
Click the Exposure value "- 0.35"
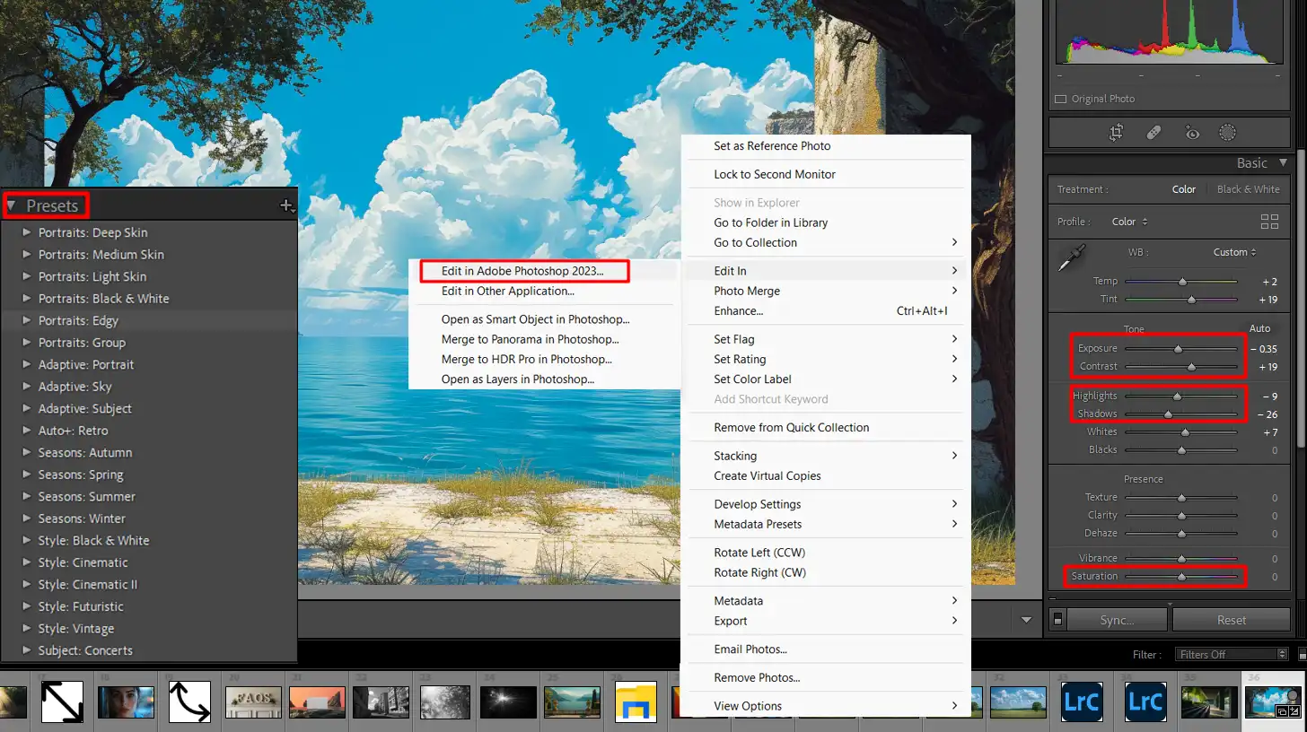click(1262, 348)
